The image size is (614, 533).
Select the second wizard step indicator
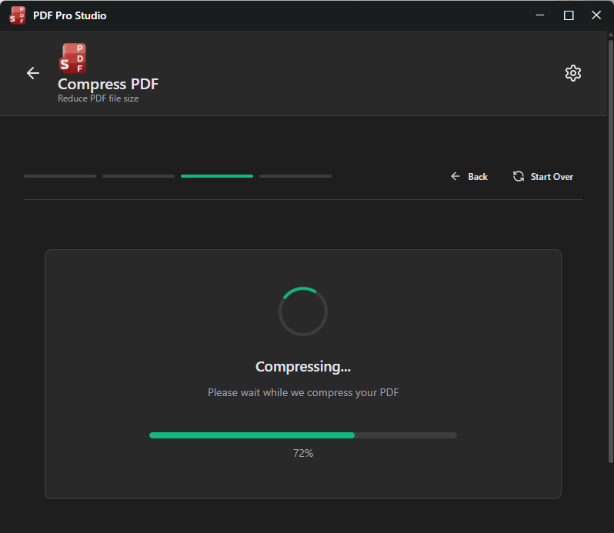[x=138, y=176]
